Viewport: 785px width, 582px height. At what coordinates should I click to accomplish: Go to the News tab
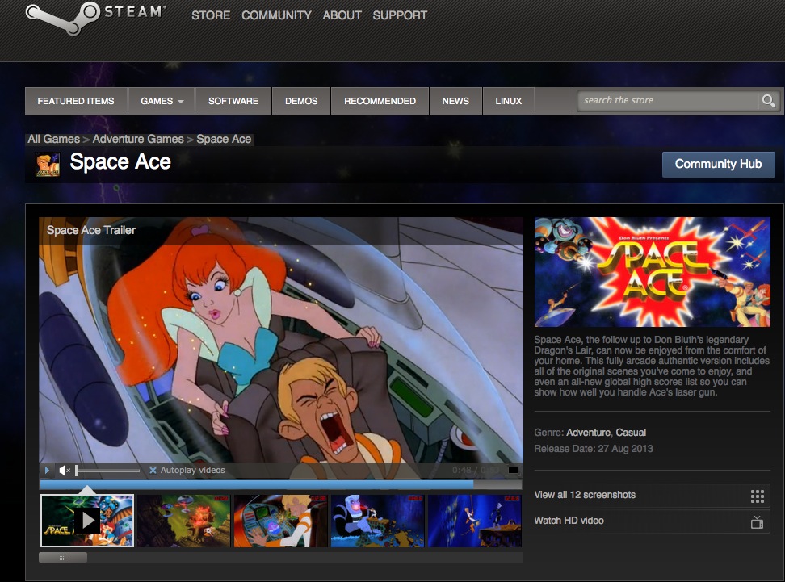coord(455,101)
